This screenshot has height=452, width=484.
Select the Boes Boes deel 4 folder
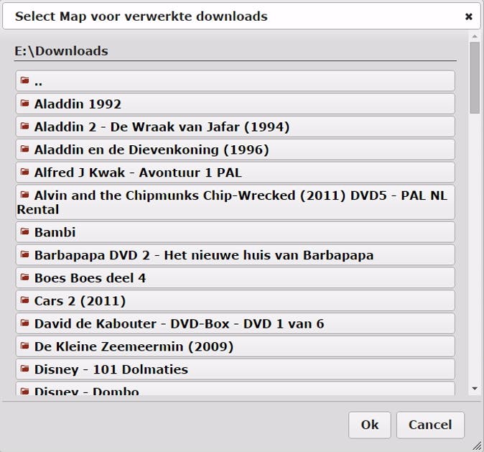click(236, 278)
